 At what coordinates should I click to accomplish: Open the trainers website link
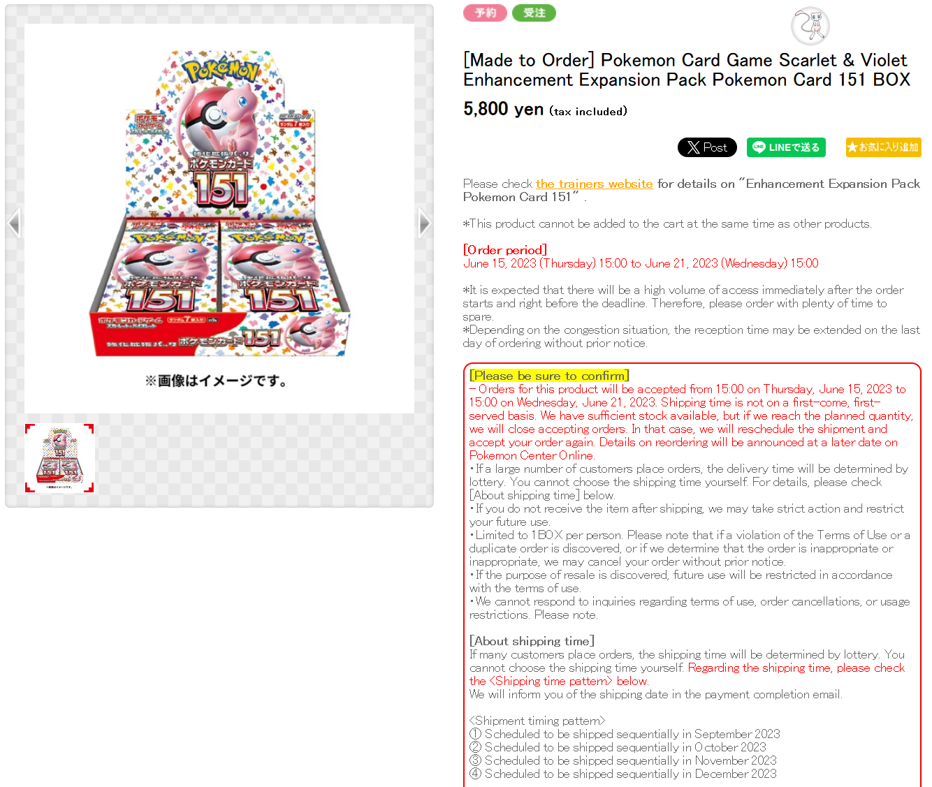[x=595, y=184]
